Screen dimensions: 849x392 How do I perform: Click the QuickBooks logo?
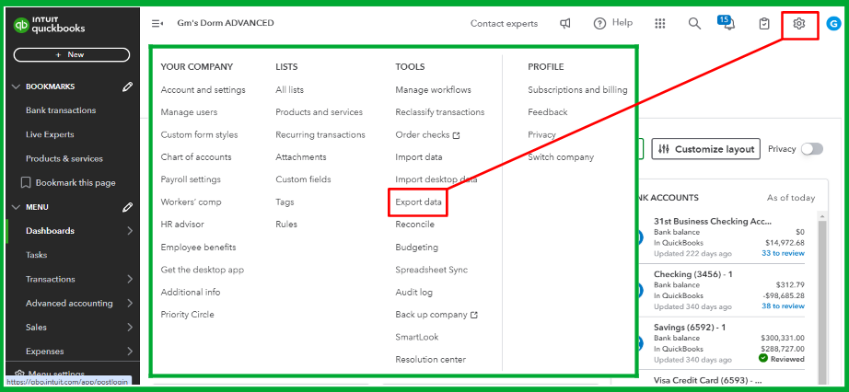pyautogui.click(x=50, y=25)
